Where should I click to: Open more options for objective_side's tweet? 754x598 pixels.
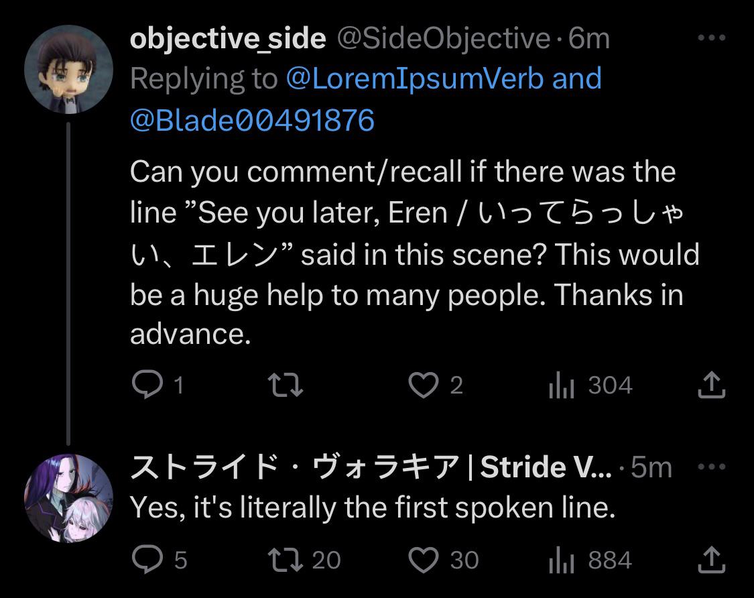tap(712, 38)
